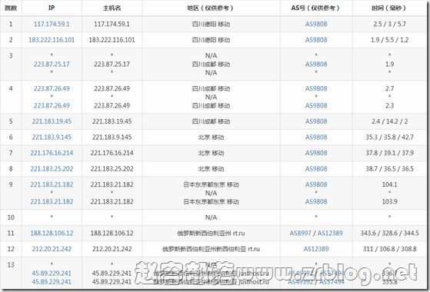
Task: Open the 223.87.25.17 IP link in hop 3
Action: 52,64
